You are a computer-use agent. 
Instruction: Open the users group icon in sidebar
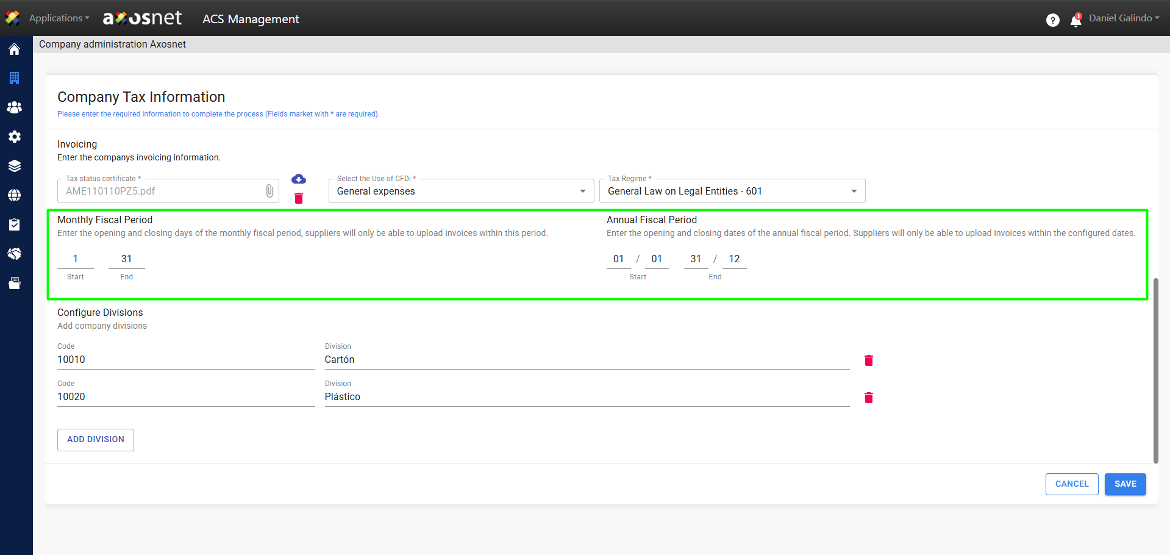(15, 107)
